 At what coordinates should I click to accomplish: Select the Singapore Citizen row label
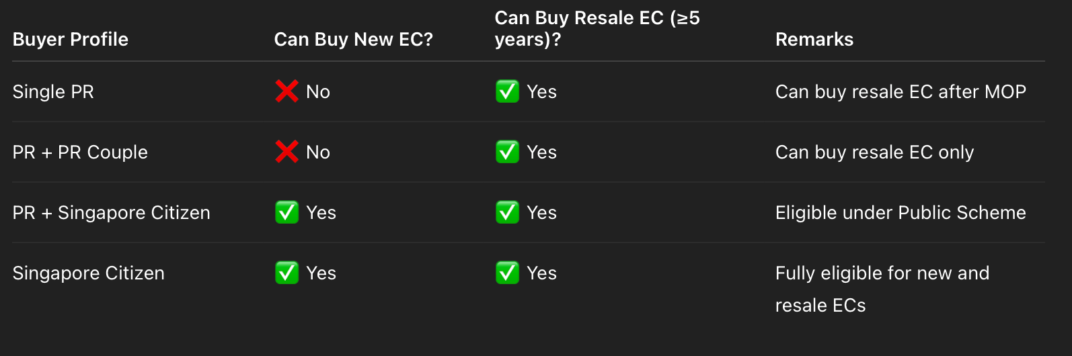pos(89,273)
